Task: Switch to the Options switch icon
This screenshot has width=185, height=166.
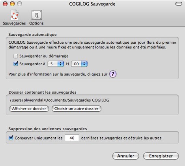Action: point(37,15)
